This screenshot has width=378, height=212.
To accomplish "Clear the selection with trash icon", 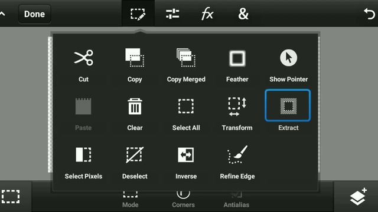I will pos(135,114).
